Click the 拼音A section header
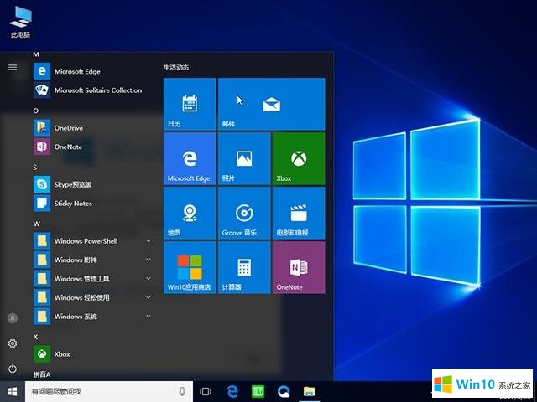This screenshot has width=537, height=402. pyautogui.click(x=42, y=374)
